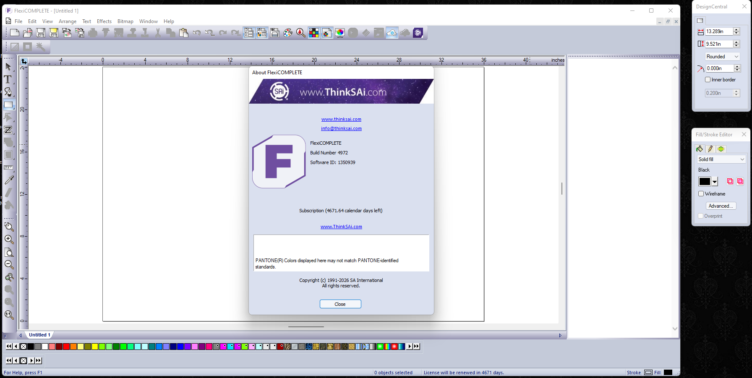Click the ruler origin icon at the rulers' corner
Viewport: 752px width, 378px height.
(24, 61)
